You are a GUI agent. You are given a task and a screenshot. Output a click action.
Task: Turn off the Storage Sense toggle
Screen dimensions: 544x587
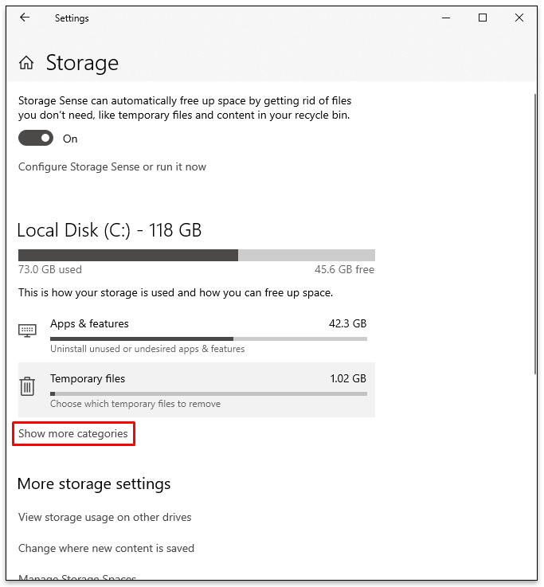click(36, 138)
